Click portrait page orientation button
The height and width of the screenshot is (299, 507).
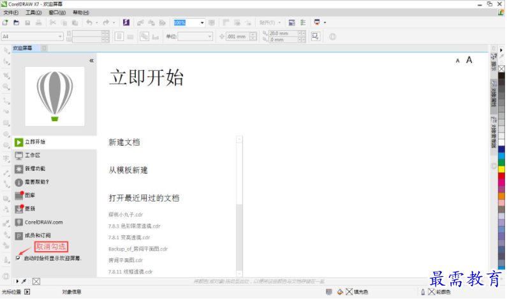pos(119,36)
